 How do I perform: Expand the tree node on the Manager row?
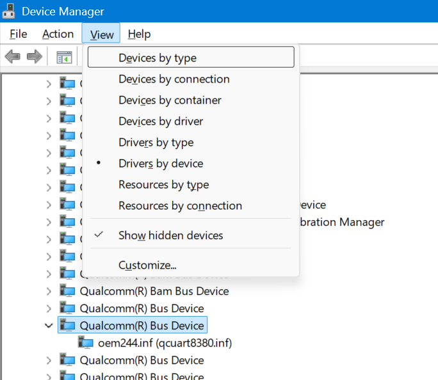49,222
